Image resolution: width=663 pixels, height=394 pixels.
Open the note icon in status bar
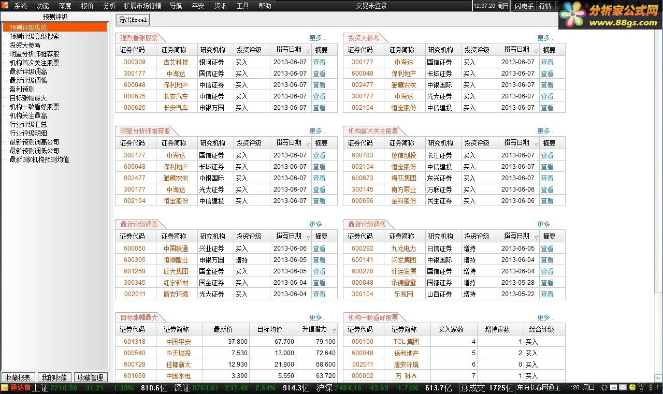(613, 387)
